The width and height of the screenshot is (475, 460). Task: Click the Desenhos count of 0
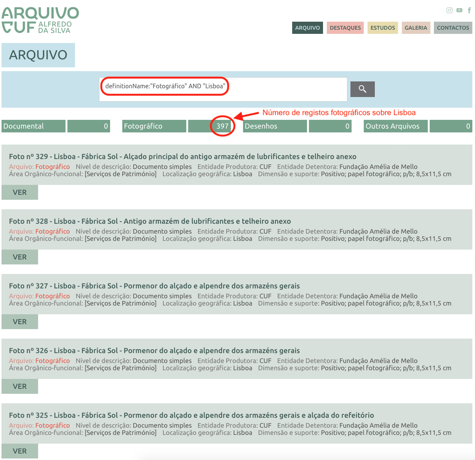330,126
